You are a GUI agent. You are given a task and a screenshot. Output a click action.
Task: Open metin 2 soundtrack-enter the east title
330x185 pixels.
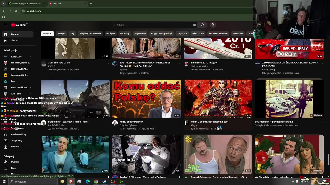pos(210,122)
